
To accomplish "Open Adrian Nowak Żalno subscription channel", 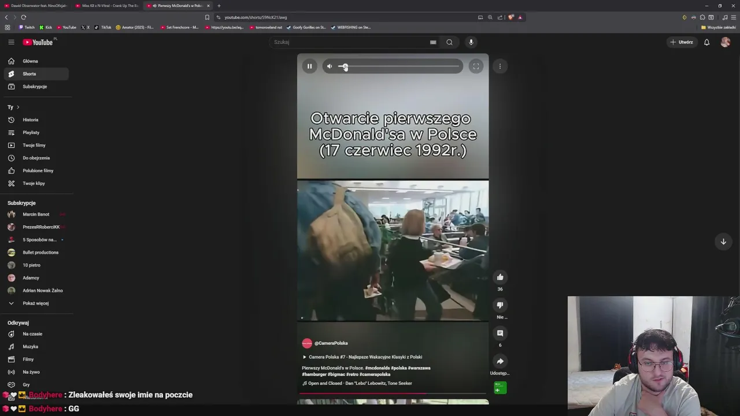I will (x=36, y=291).
